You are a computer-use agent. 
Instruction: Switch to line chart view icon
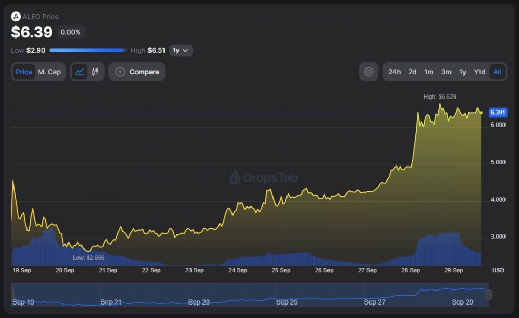point(79,72)
